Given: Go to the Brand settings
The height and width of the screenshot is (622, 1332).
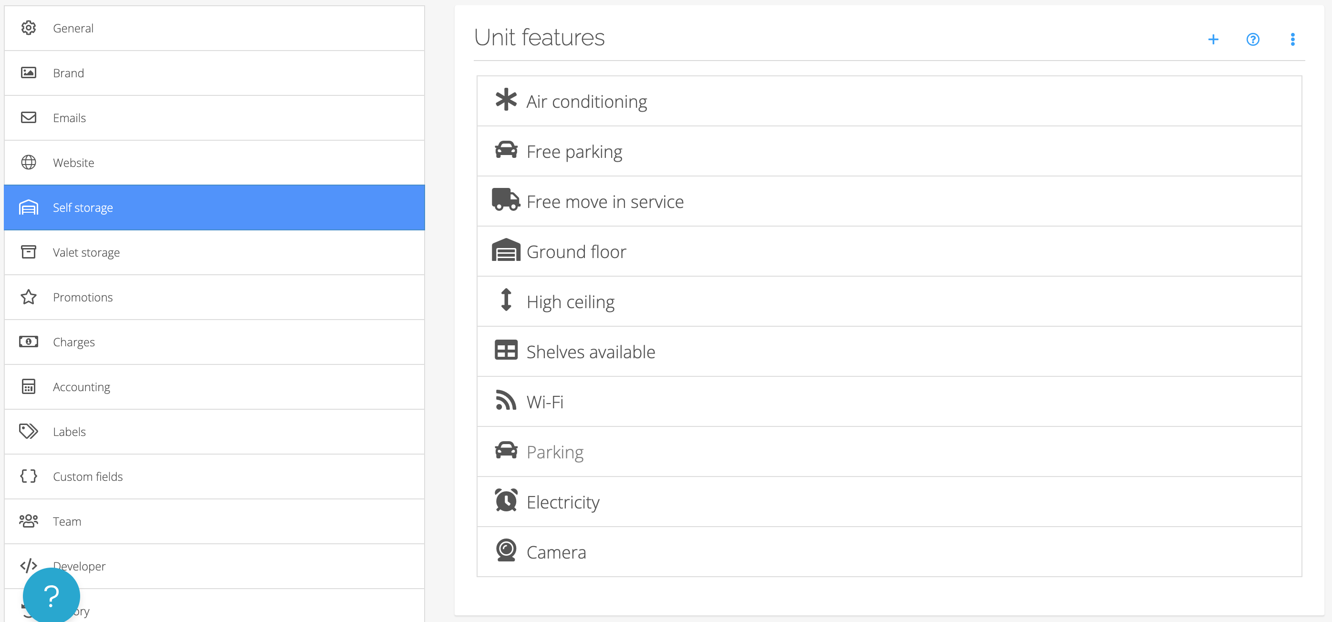Looking at the screenshot, I should pyautogui.click(x=68, y=73).
